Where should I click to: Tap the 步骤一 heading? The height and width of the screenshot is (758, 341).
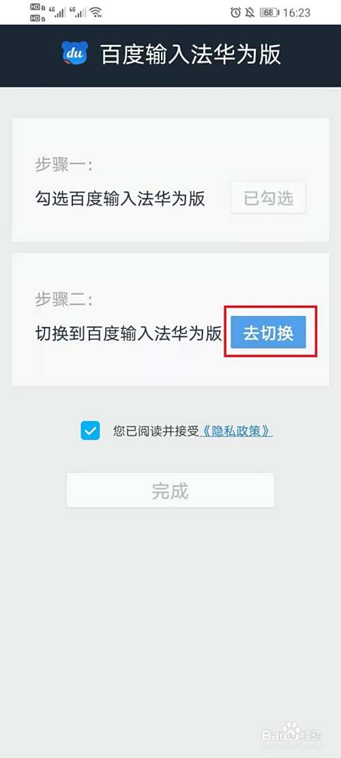tap(63, 165)
